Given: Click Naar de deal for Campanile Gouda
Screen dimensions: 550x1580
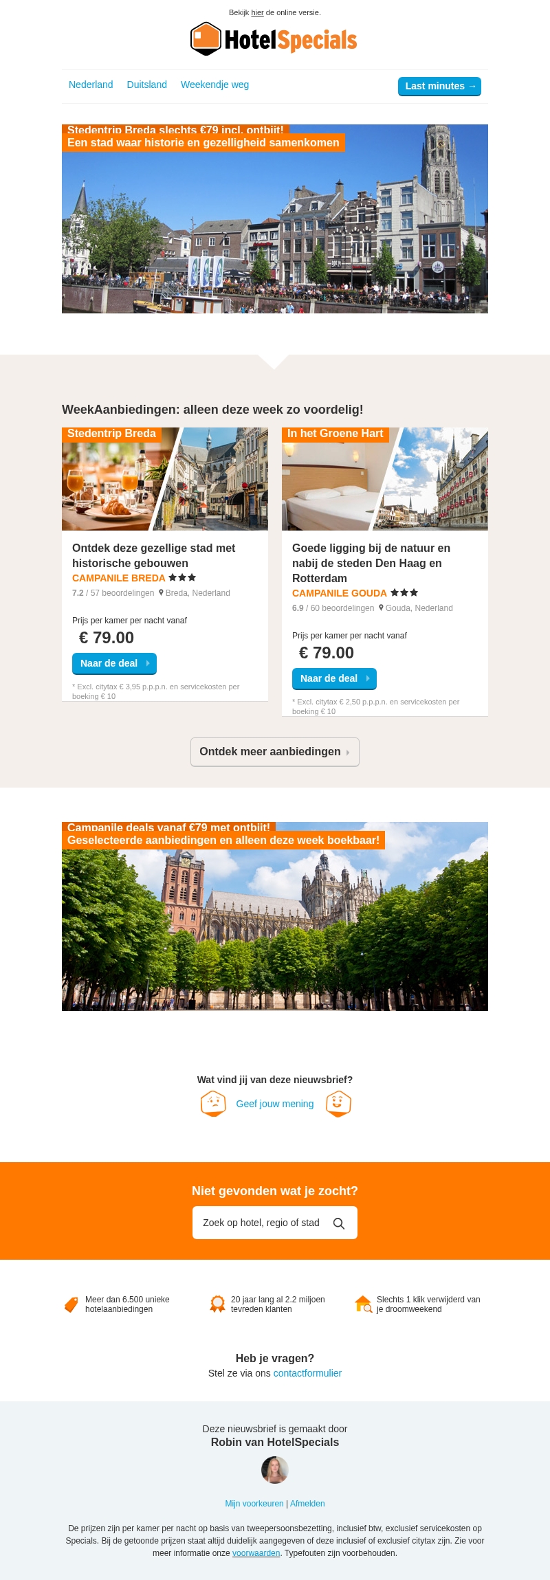Looking at the screenshot, I should [334, 678].
